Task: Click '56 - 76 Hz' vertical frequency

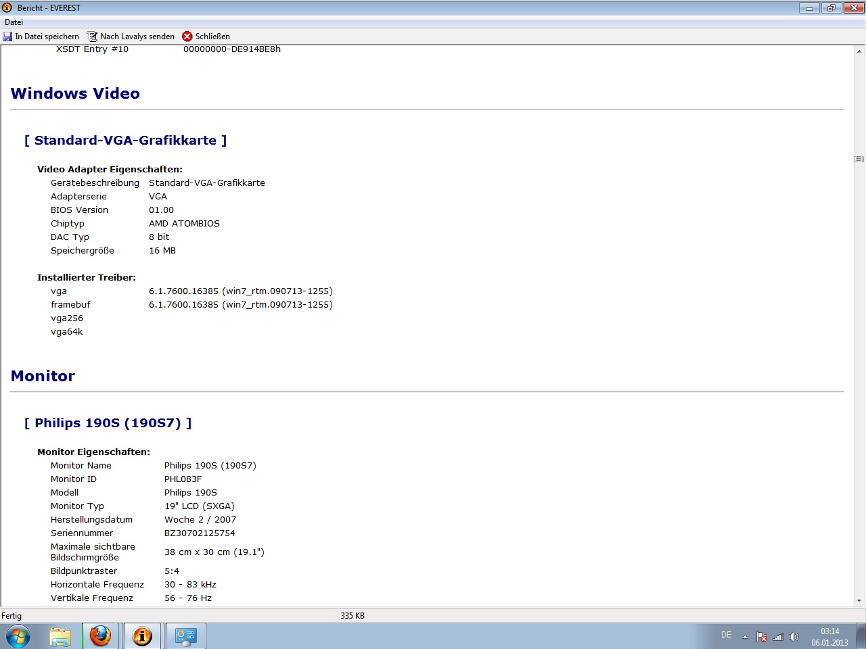Action: [188, 598]
